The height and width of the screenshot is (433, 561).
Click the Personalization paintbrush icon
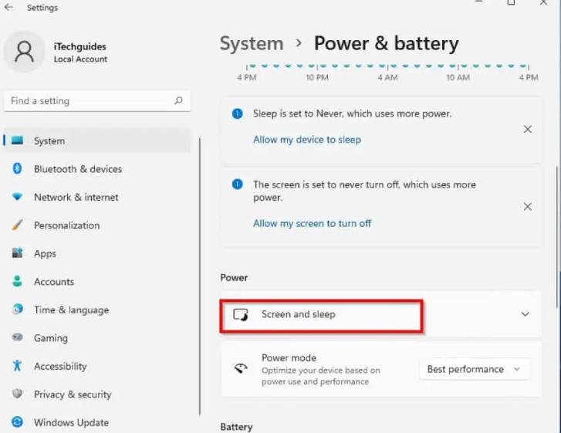click(x=17, y=225)
